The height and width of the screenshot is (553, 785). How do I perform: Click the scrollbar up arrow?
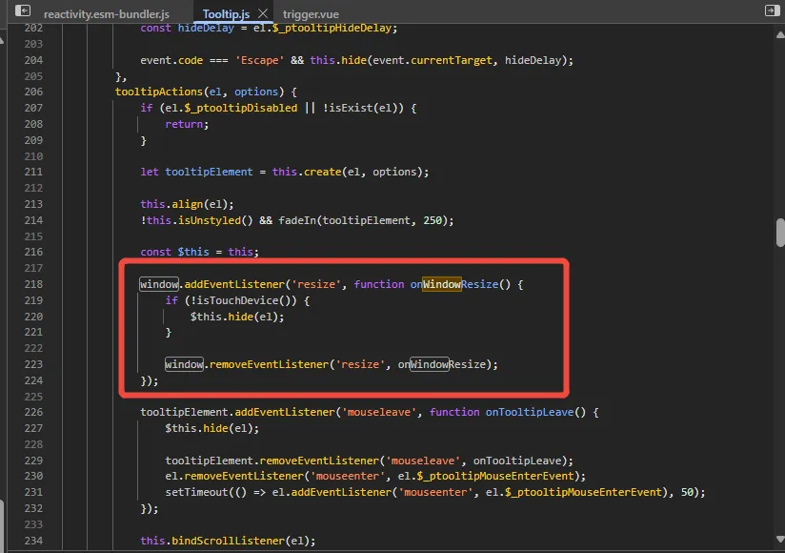780,35
